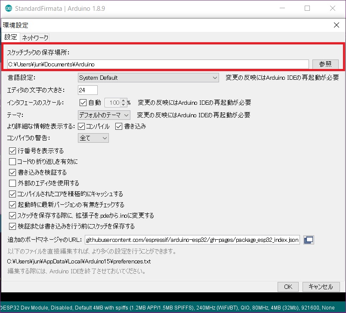
Task: Click the additional board manager URL field
Action: pyautogui.click(x=192, y=240)
